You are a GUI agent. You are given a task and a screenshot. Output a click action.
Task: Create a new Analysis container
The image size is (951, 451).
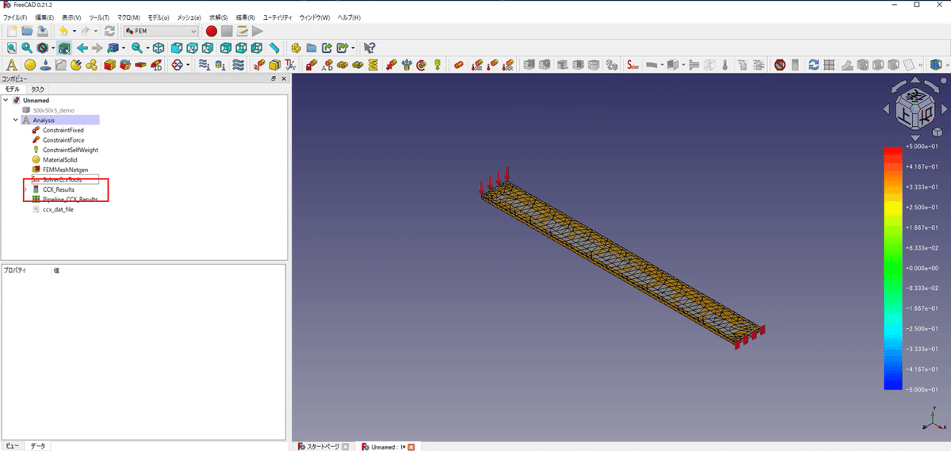point(12,64)
